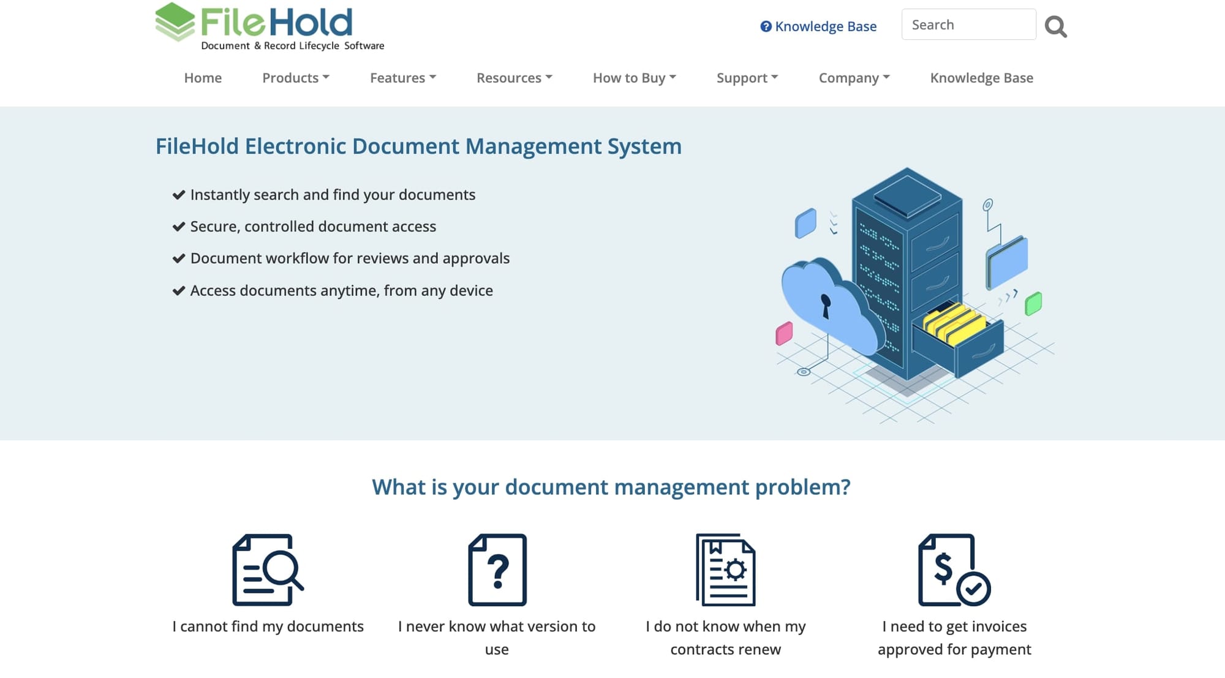The image size is (1225, 678).
Task: Go to the Home menu item
Action: pos(203,78)
